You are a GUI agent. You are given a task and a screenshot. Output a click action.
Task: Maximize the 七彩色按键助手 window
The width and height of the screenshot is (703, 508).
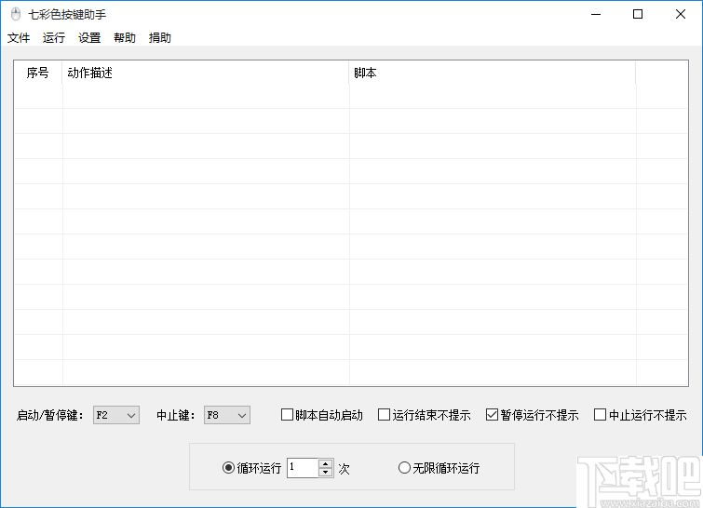tap(638, 14)
